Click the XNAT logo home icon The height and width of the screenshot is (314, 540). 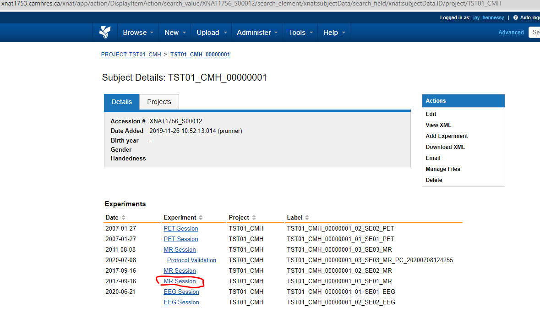tap(105, 32)
